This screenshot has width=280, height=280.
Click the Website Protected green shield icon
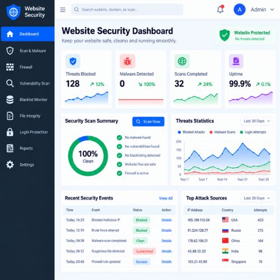click(225, 35)
